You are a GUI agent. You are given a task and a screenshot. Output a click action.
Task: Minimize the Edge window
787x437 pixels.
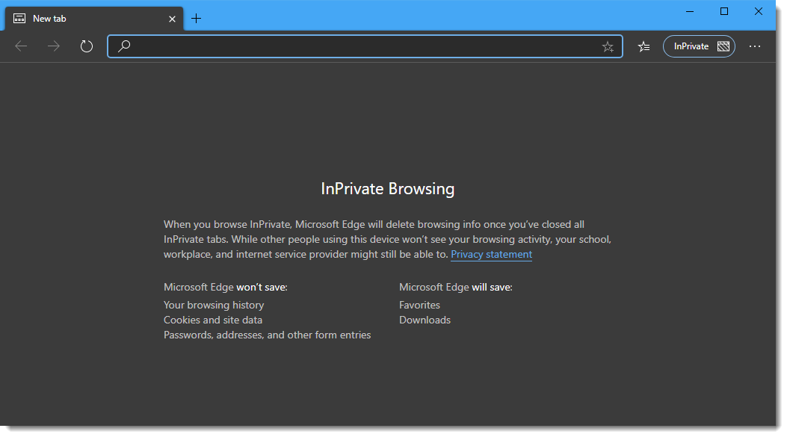(x=690, y=11)
